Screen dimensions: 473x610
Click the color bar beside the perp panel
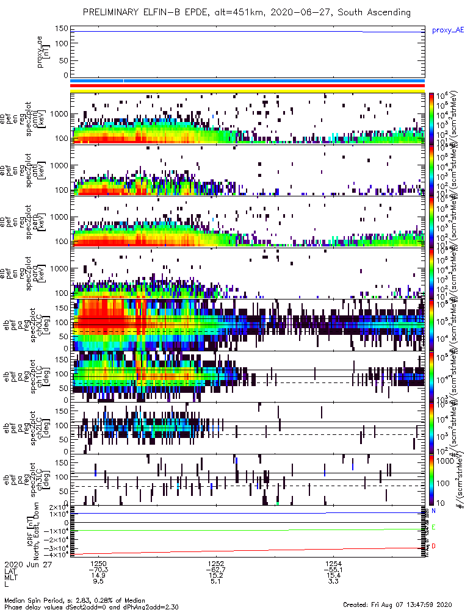click(431, 222)
